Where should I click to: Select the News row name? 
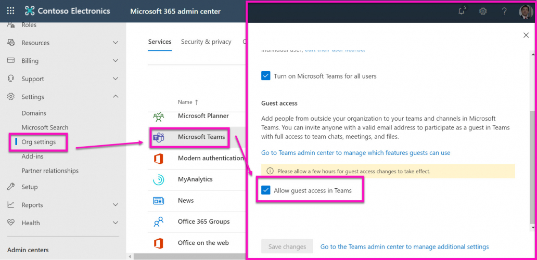click(186, 201)
